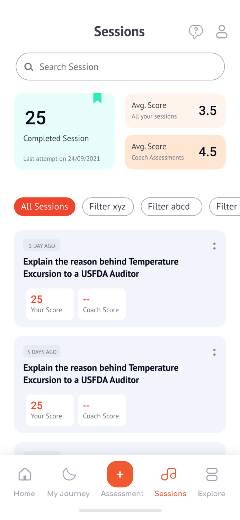Viewport: 240px width, 520px height.
Task: Click the green bookmark on completed sessions card
Action: 97,98
